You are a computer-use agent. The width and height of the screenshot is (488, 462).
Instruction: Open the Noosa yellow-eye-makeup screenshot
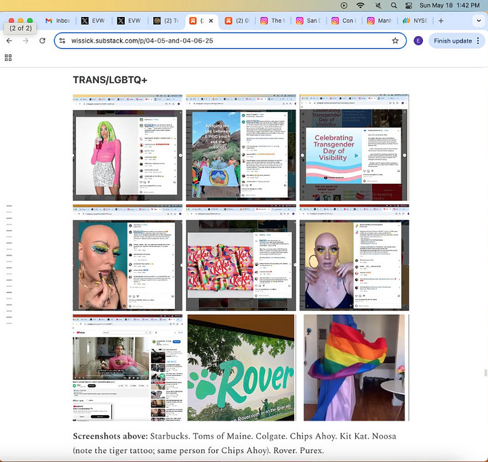(x=354, y=257)
